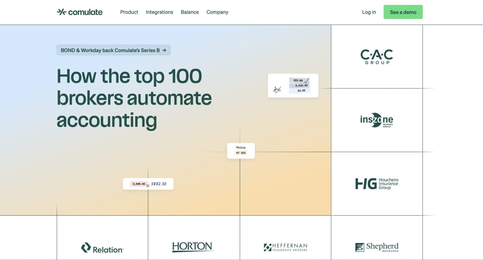
Task: Click the Log in link
Action: coord(369,12)
